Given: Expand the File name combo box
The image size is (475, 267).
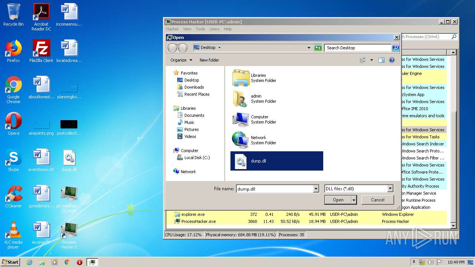Looking at the screenshot, I should click(316, 189).
